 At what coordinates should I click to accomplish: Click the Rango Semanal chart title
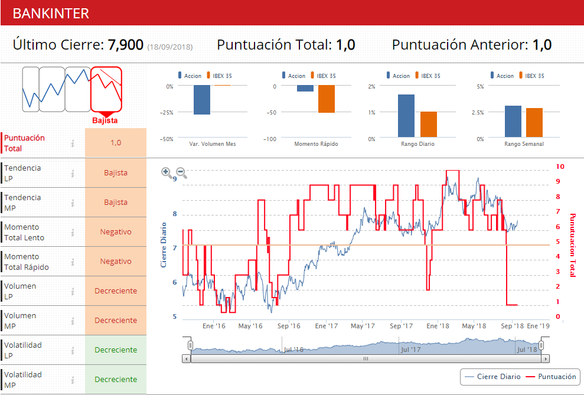pyautogui.click(x=524, y=143)
